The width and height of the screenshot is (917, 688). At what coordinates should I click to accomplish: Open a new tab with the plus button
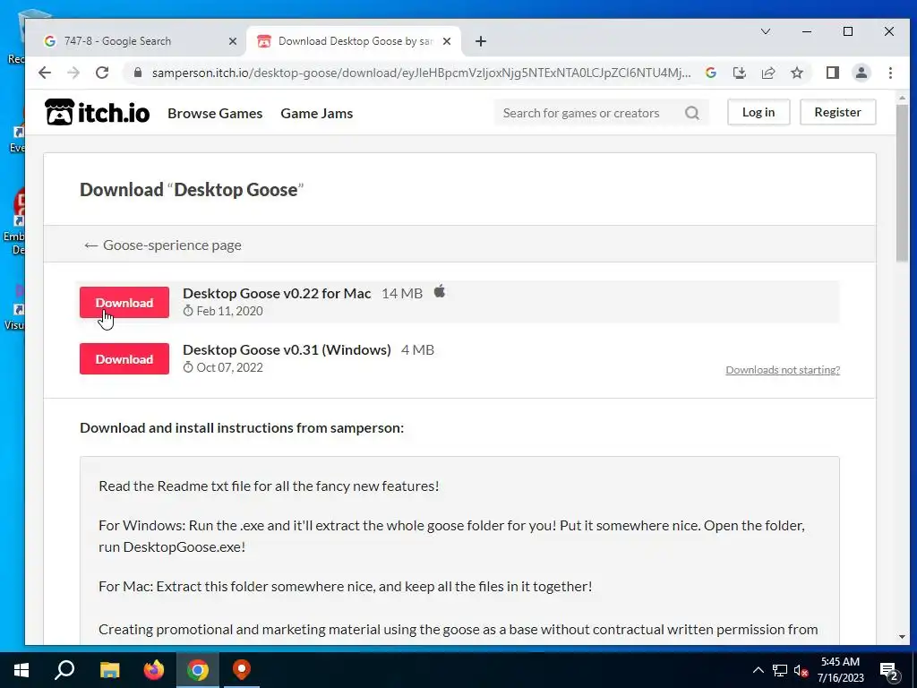click(x=481, y=41)
